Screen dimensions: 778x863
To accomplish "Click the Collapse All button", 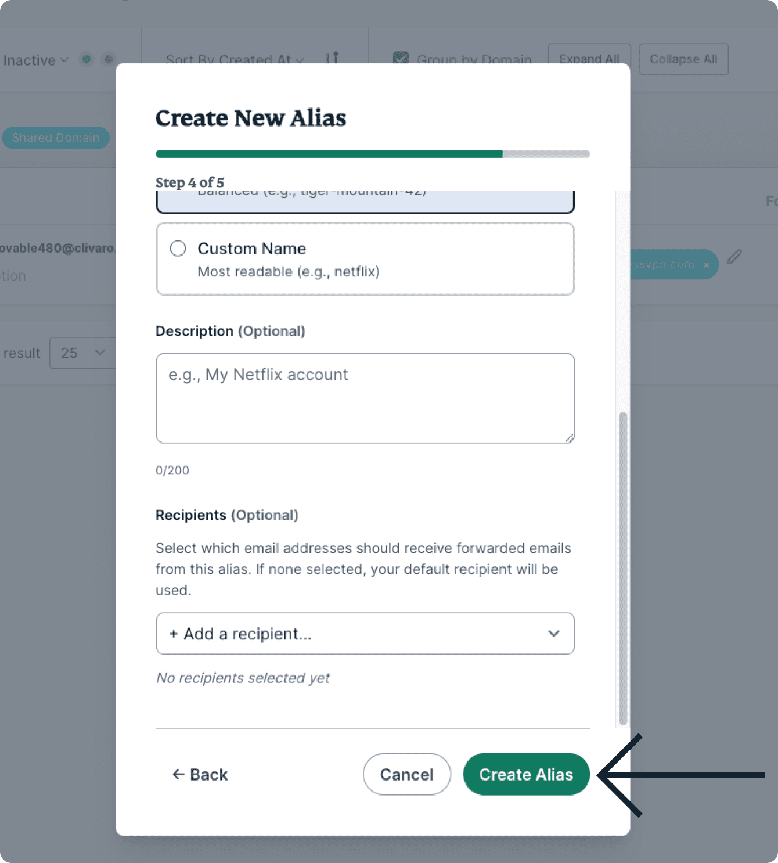I will (x=683, y=59).
